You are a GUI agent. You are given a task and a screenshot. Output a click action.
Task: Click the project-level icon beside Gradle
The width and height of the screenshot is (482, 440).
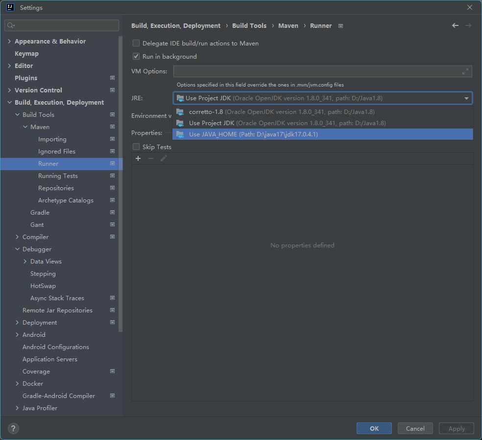tap(113, 212)
